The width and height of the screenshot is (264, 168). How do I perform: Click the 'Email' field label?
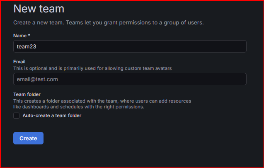(x=19, y=62)
